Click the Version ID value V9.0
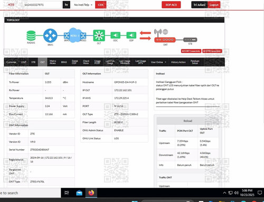264x202 pixels. 33,142
